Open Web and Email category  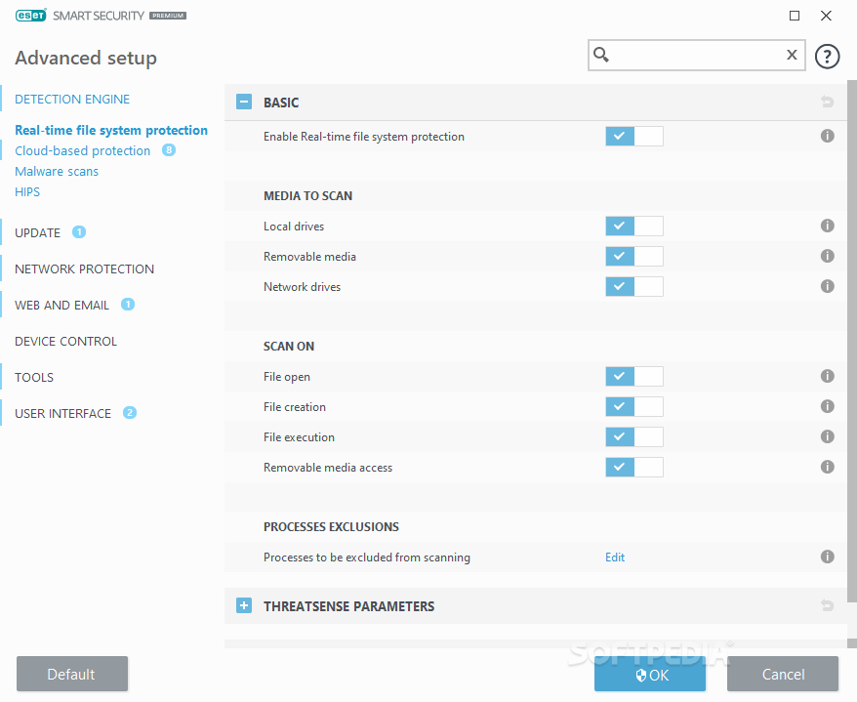tap(61, 305)
